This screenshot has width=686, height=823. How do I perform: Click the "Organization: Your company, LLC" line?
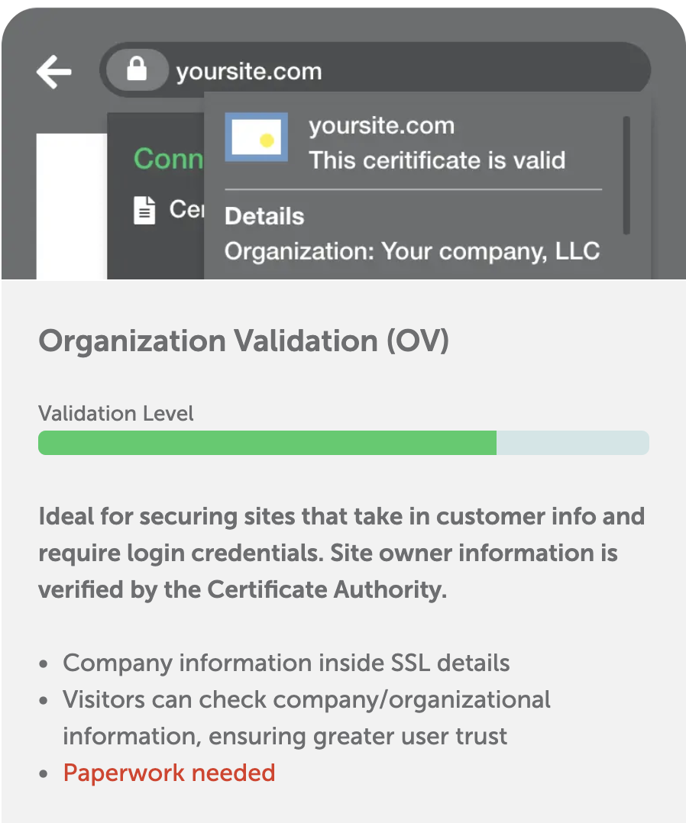click(x=412, y=250)
